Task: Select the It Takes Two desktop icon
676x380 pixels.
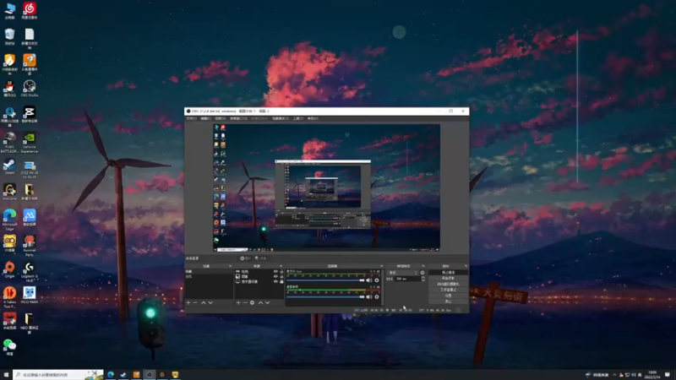Action: coord(9,298)
